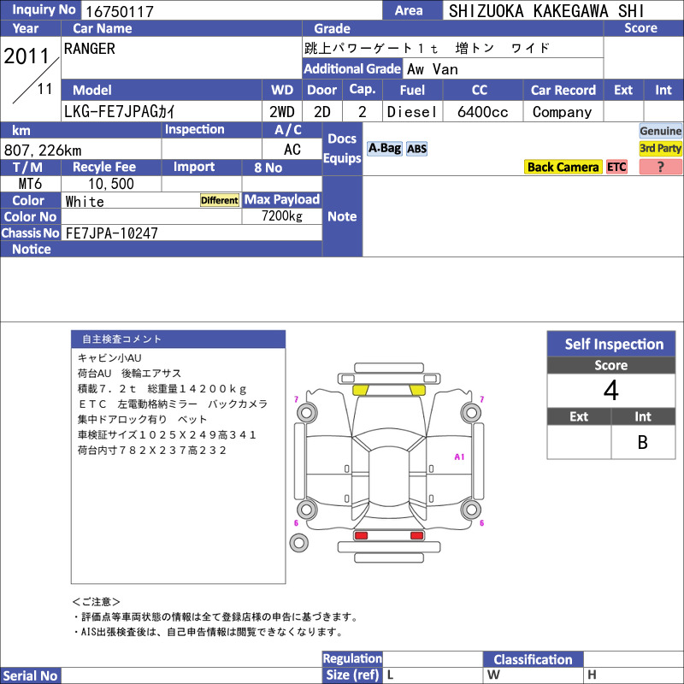Click the self-inspection comment box header
This screenshot has width=684, height=684.
tap(178, 339)
